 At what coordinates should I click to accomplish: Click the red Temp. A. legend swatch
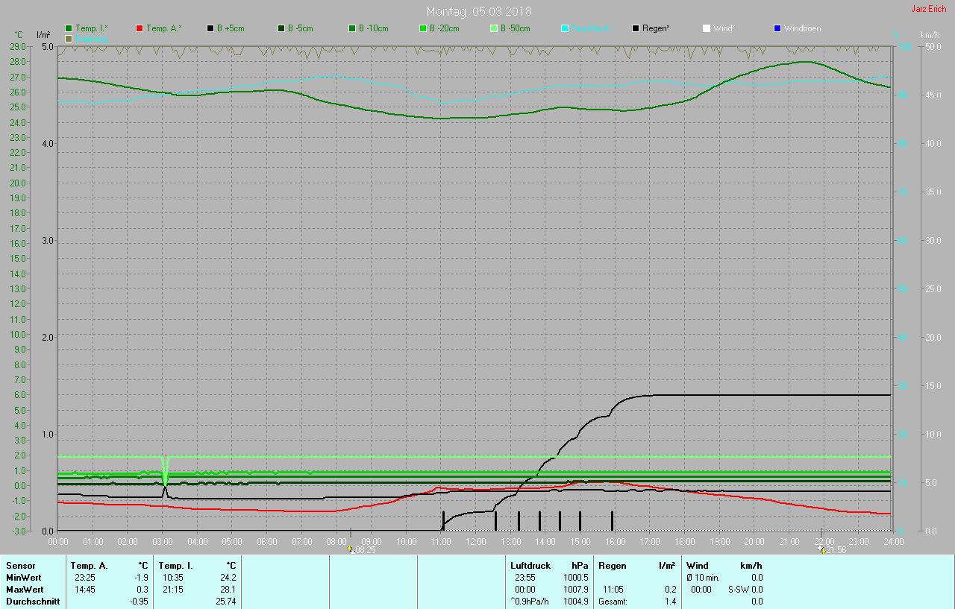(x=140, y=28)
